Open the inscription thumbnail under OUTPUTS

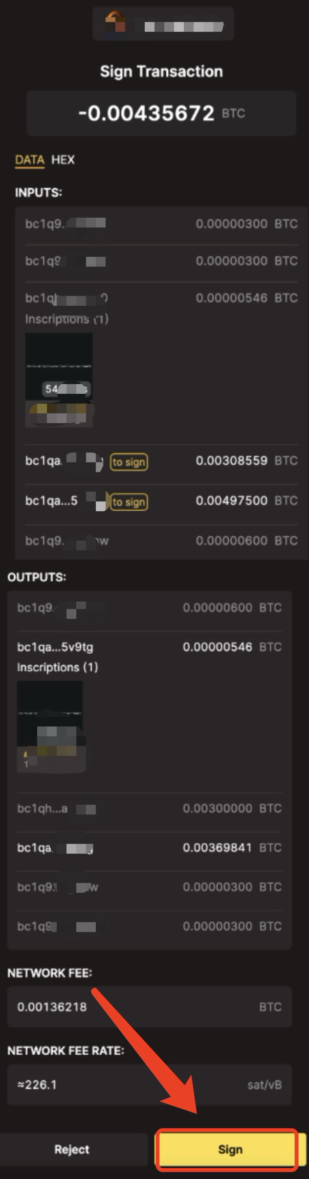point(50,726)
